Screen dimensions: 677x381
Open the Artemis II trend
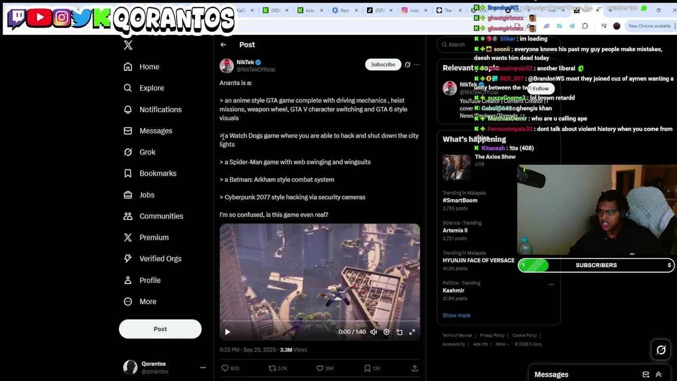tap(455, 231)
